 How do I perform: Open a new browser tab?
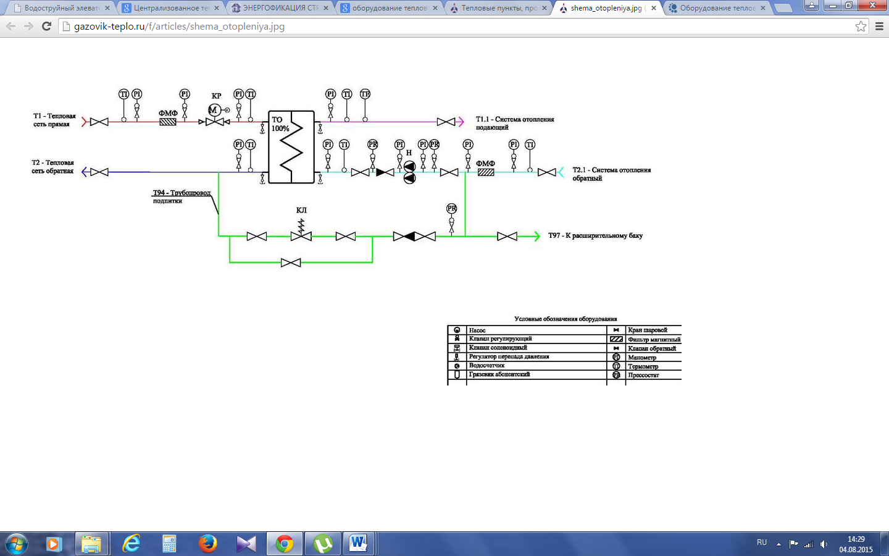(x=783, y=8)
